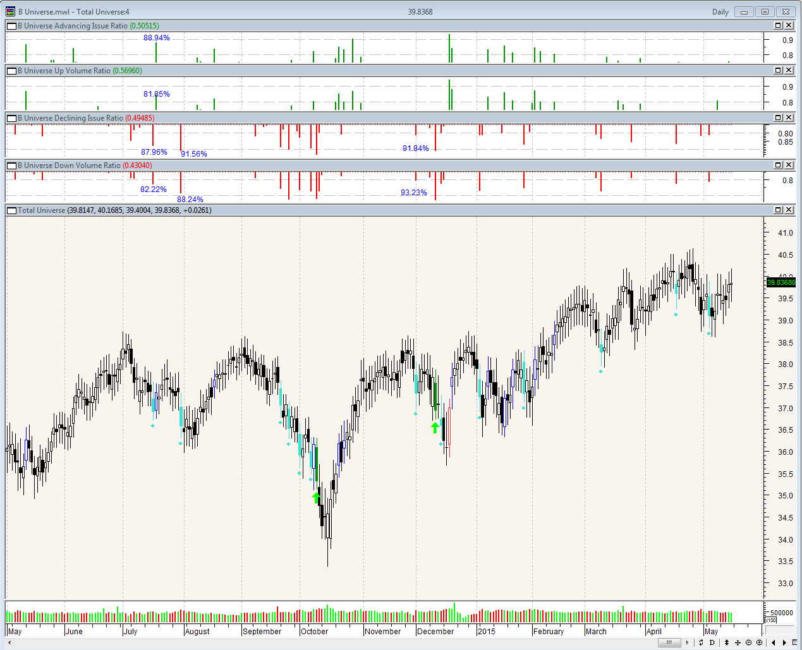Maximize the Declining Issue Ratio pane

(x=779, y=117)
